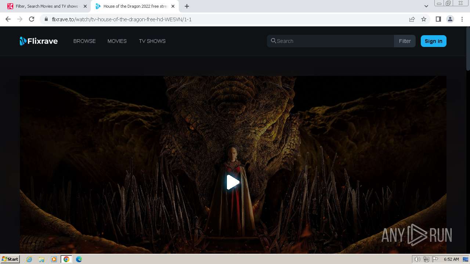Click the page vertical scrollbar
Image resolution: width=470 pixels, height=264 pixels.
(x=468, y=49)
